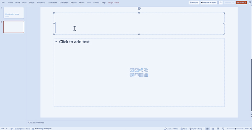Open the Home tab

(x=10, y=3)
